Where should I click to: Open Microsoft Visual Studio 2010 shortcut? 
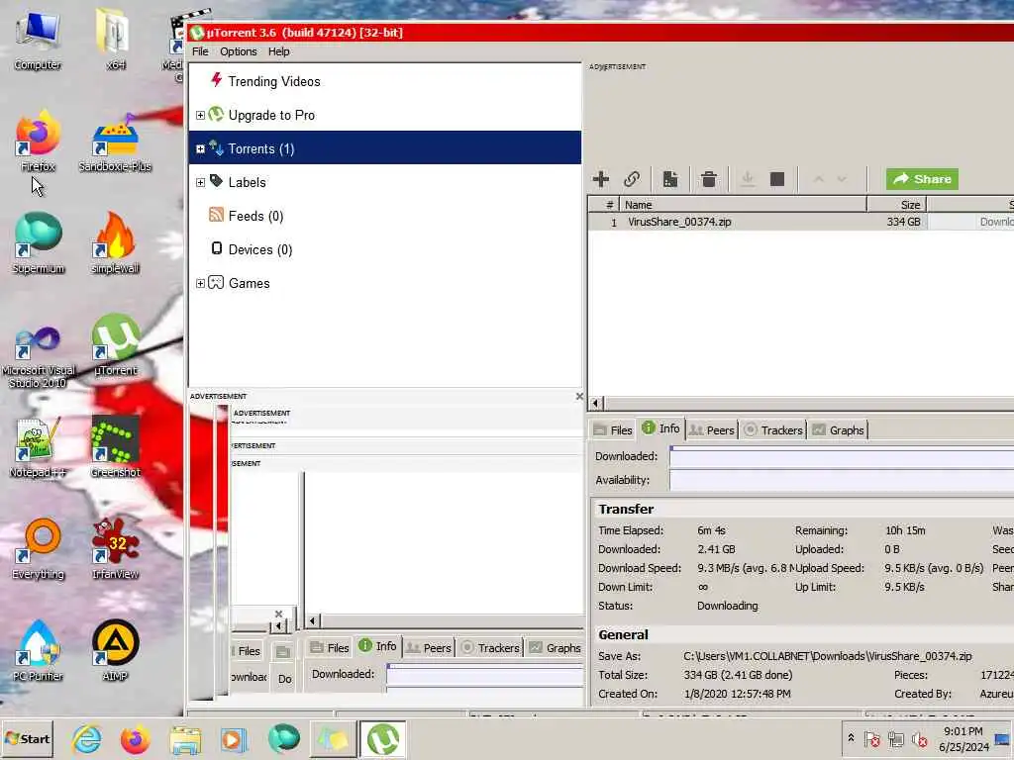click(38, 357)
